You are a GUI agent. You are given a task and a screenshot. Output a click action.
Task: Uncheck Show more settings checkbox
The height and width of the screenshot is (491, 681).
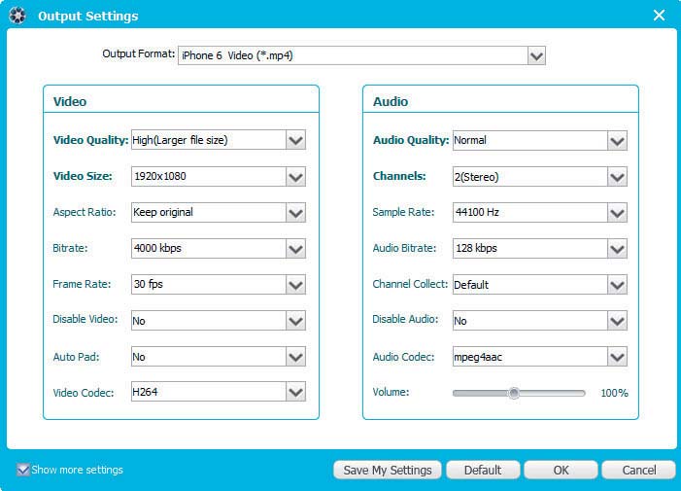(x=23, y=470)
